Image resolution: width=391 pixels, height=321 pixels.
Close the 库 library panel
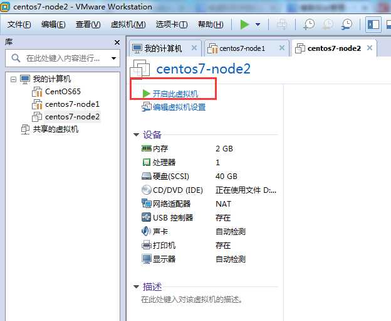(x=117, y=43)
